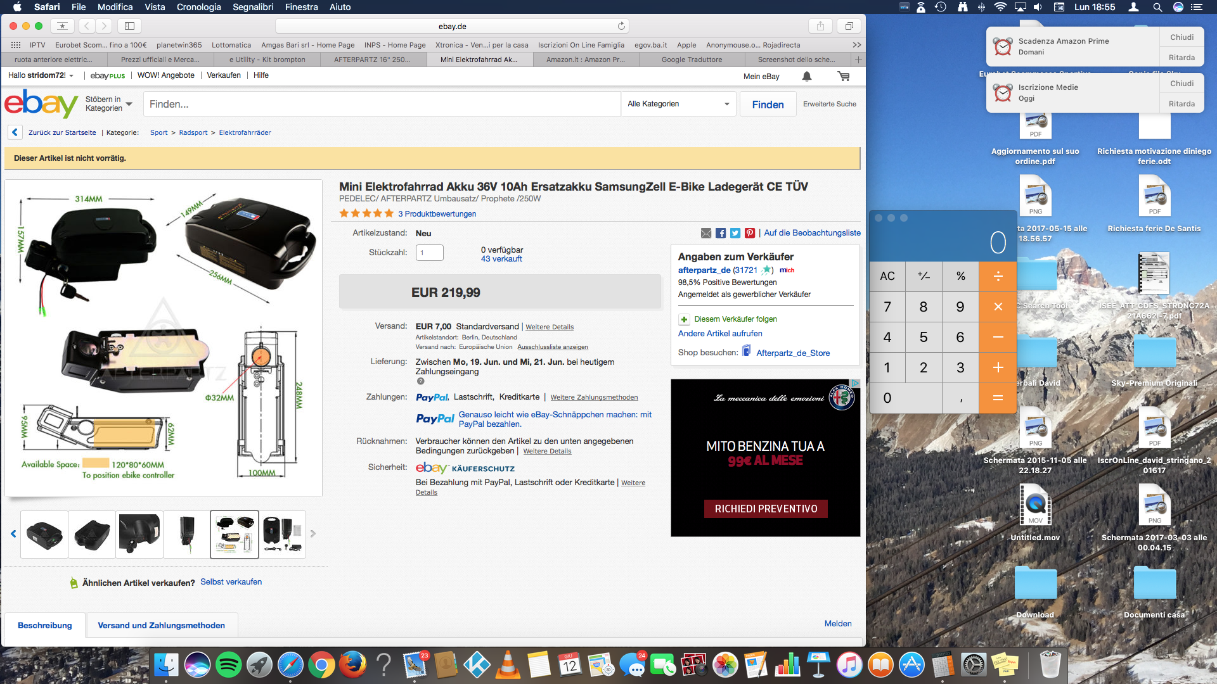The width and height of the screenshot is (1217, 684).
Task: Show more bookmarks with the chevron
Action: [856, 45]
